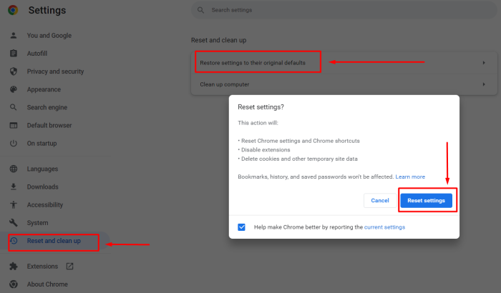This screenshot has height=293, width=501.
Task: Click Clean up computer row
Action: pyautogui.click(x=344, y=84)
